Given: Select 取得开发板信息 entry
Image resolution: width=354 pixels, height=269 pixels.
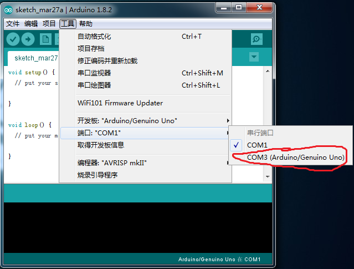Looking at the screenshot, I should (x=145, y=145).
